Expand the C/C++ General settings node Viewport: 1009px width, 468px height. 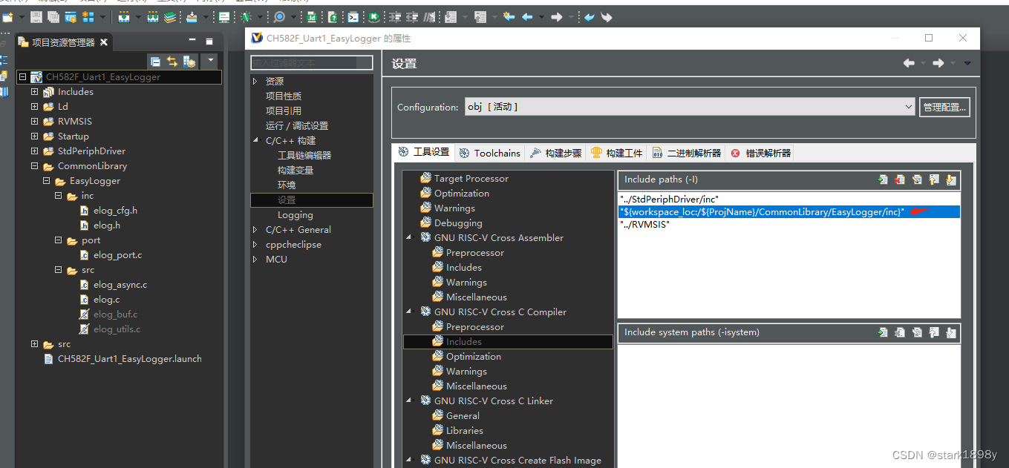[x=255, y=229]
